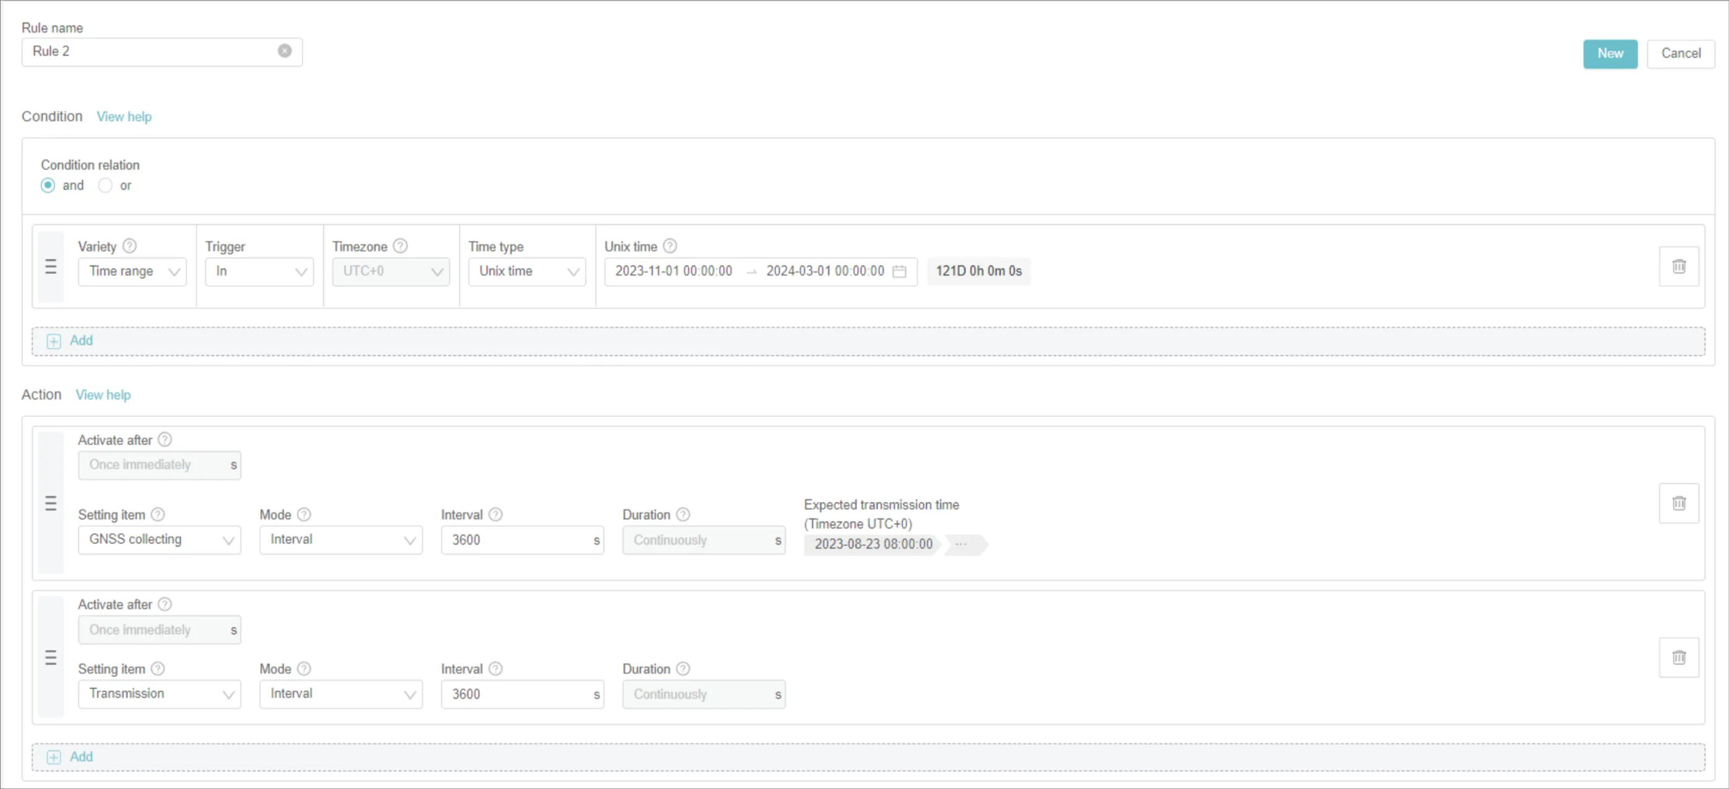The image size is (1729, 789).
Task: Select the 'and' condition relation
Action: tap(48, 186)
